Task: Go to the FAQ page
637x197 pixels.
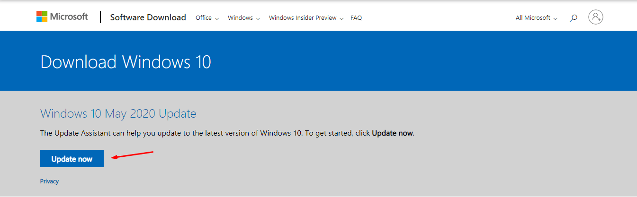Action: [356, 18]
